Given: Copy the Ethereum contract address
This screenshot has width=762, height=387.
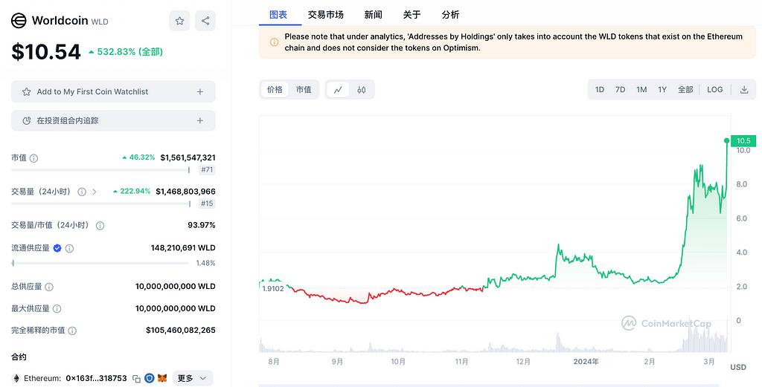Looking at the screenshot, I should (136, 378).
